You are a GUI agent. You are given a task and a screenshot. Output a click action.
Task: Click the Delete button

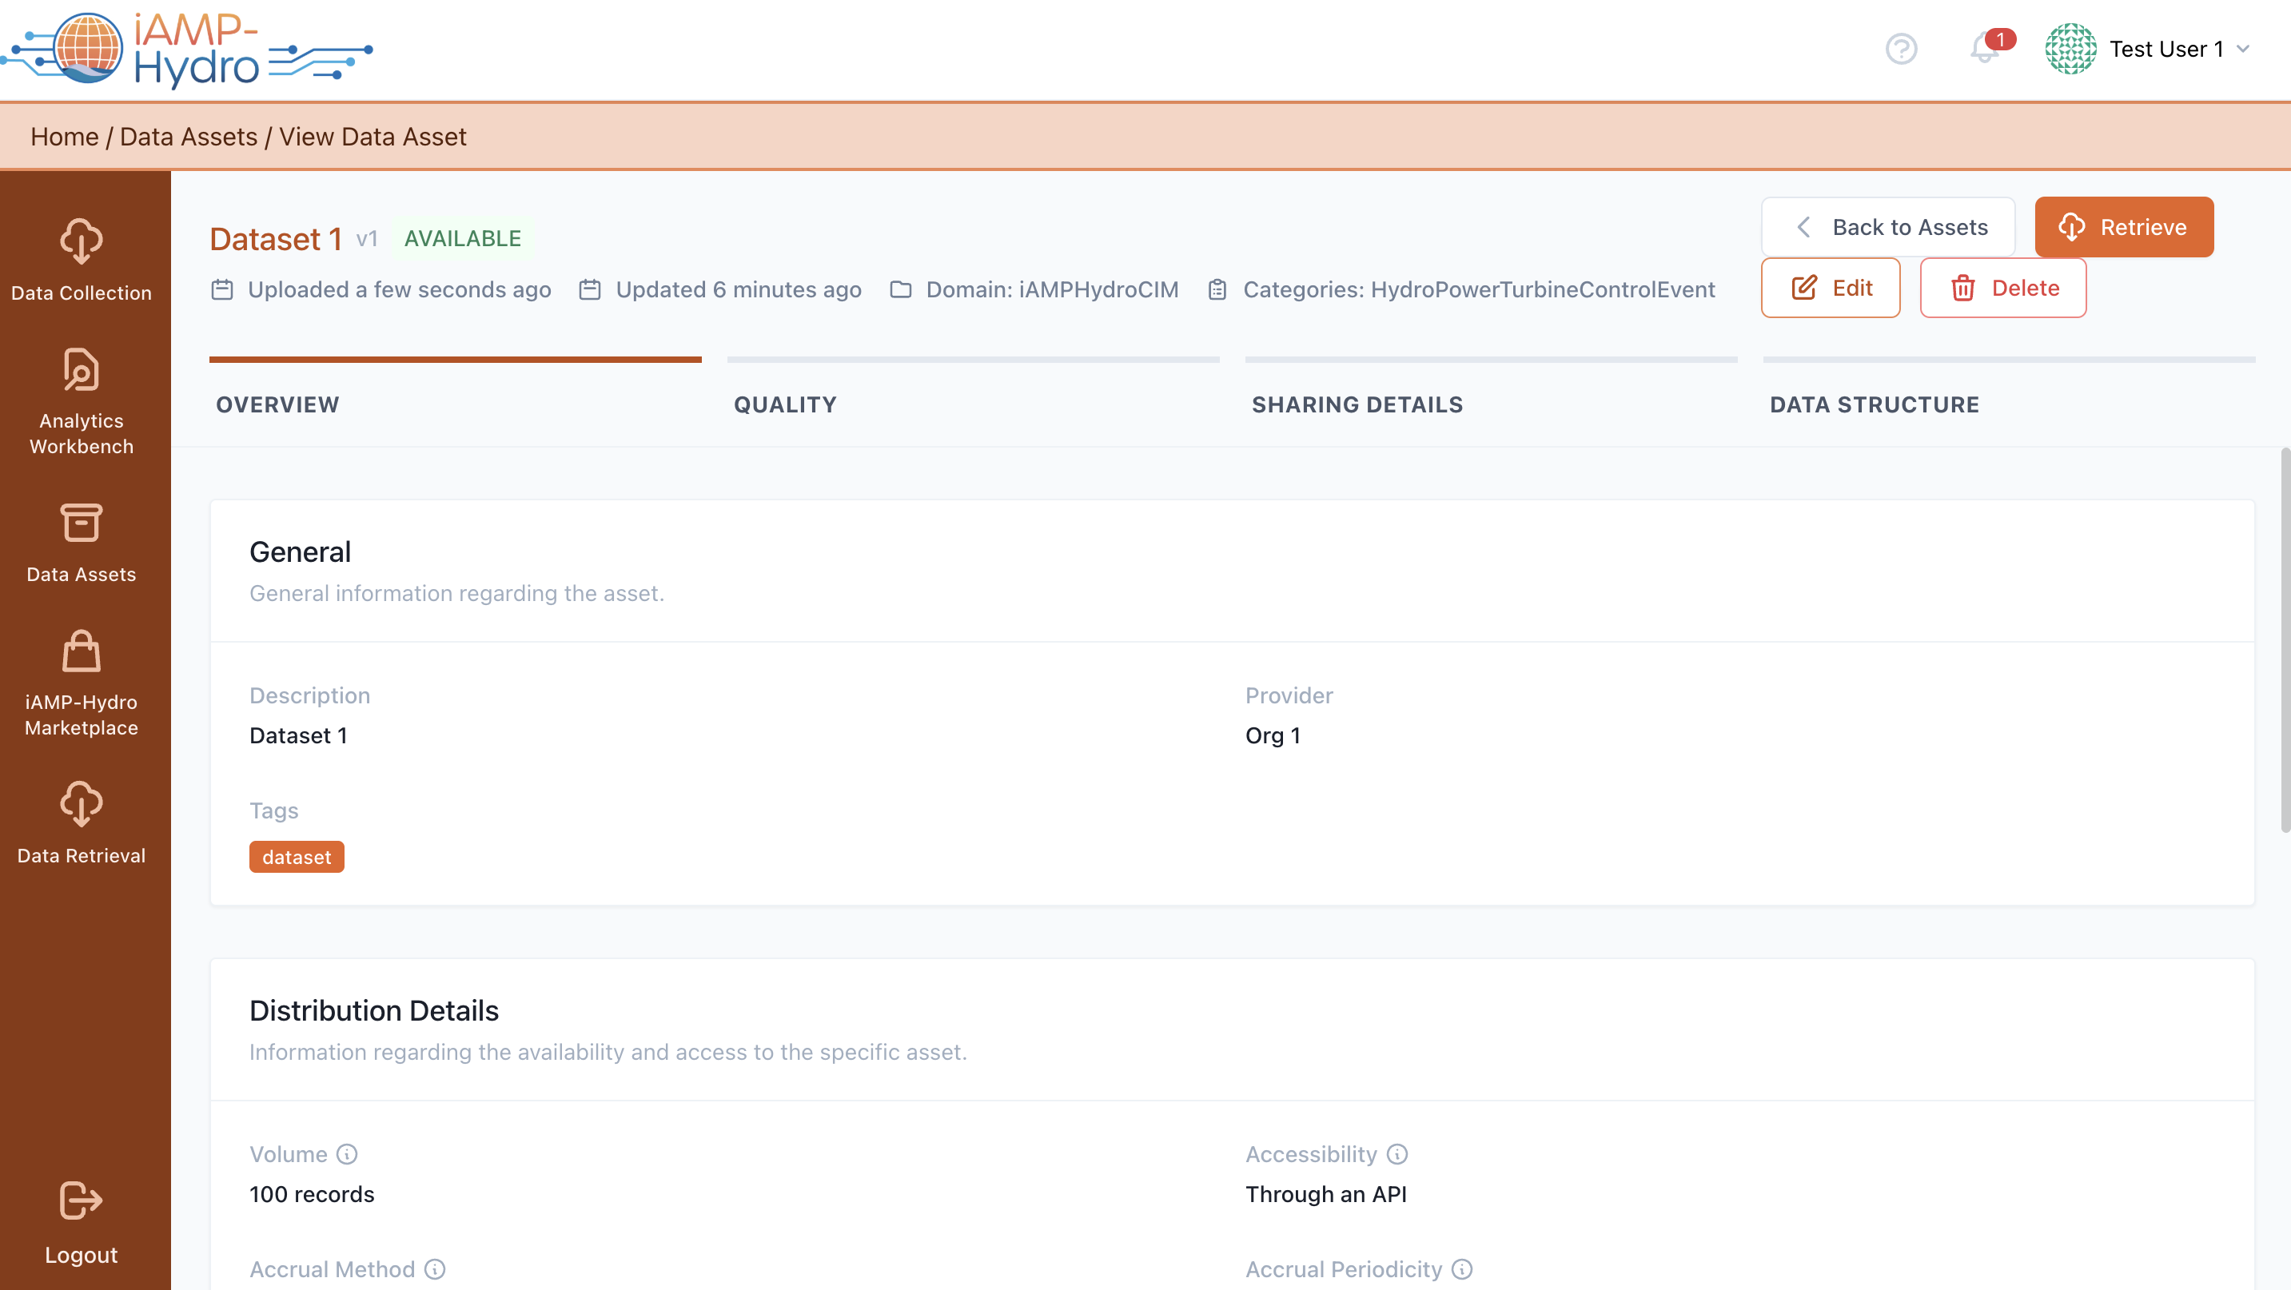[x=2003, y=288]
